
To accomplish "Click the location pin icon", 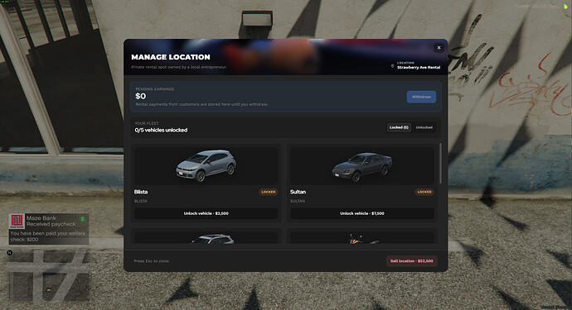I will pos(392,66).
